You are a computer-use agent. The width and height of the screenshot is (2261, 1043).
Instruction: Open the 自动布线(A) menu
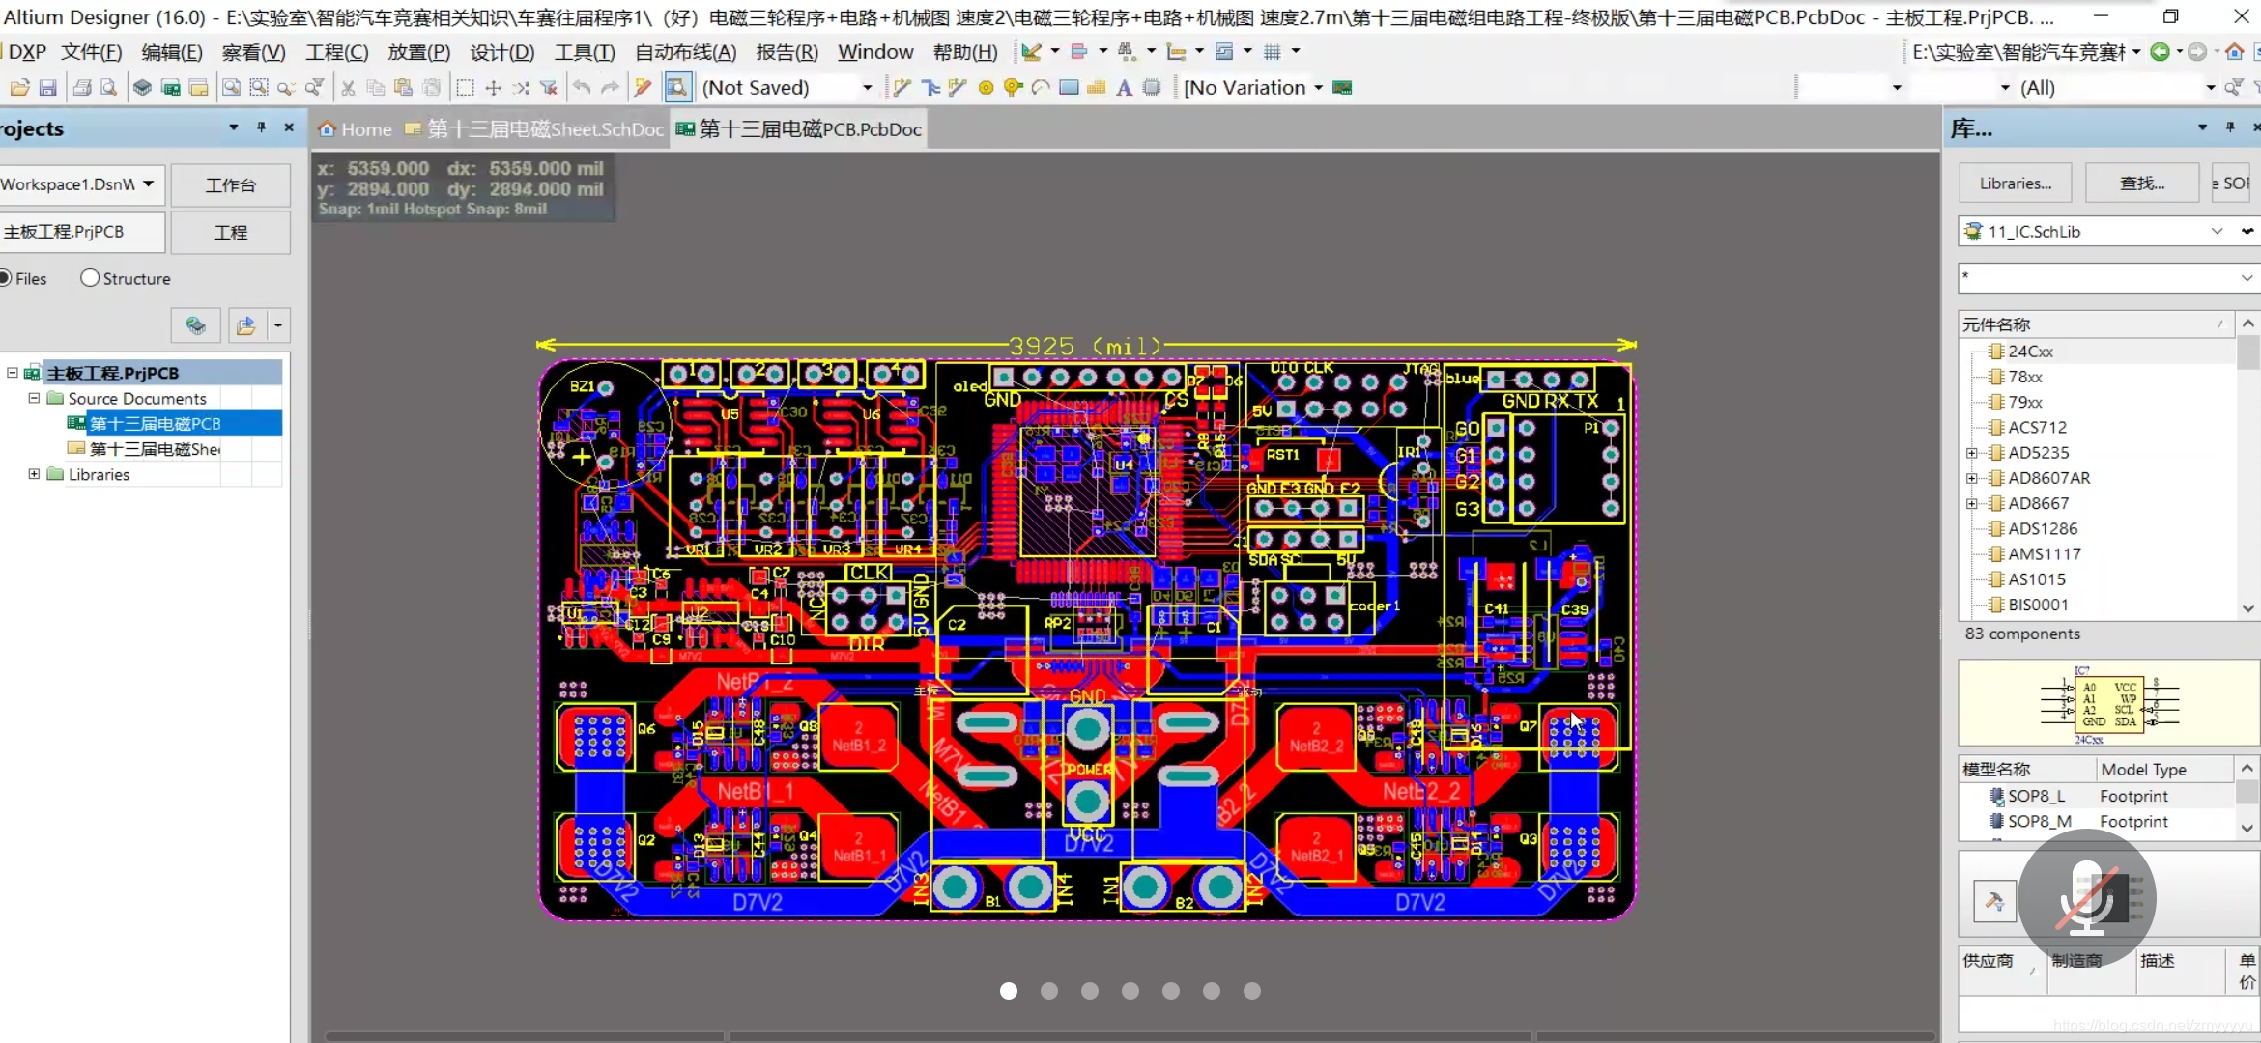[686, 52]
